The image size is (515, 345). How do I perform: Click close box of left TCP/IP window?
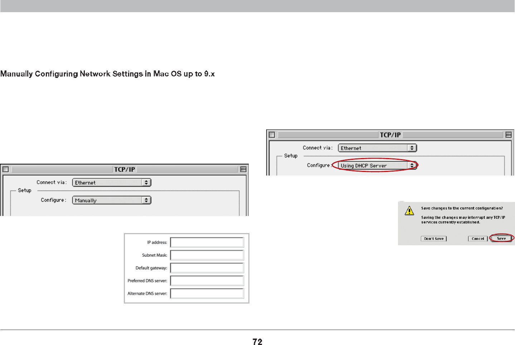[x=6, y=169]
